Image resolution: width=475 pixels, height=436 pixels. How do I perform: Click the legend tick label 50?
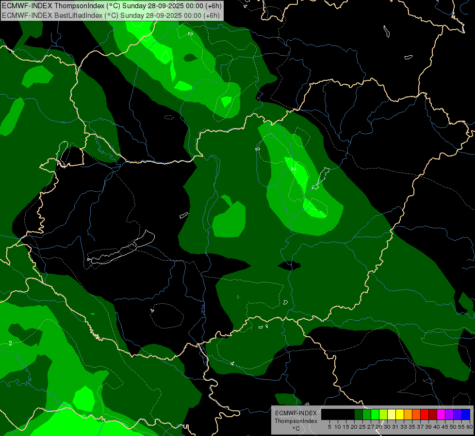coord(453,427)
